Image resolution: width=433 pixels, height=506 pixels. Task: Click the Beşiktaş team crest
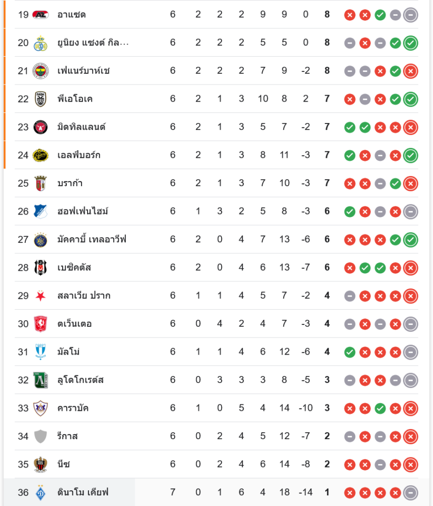[40, 268]
